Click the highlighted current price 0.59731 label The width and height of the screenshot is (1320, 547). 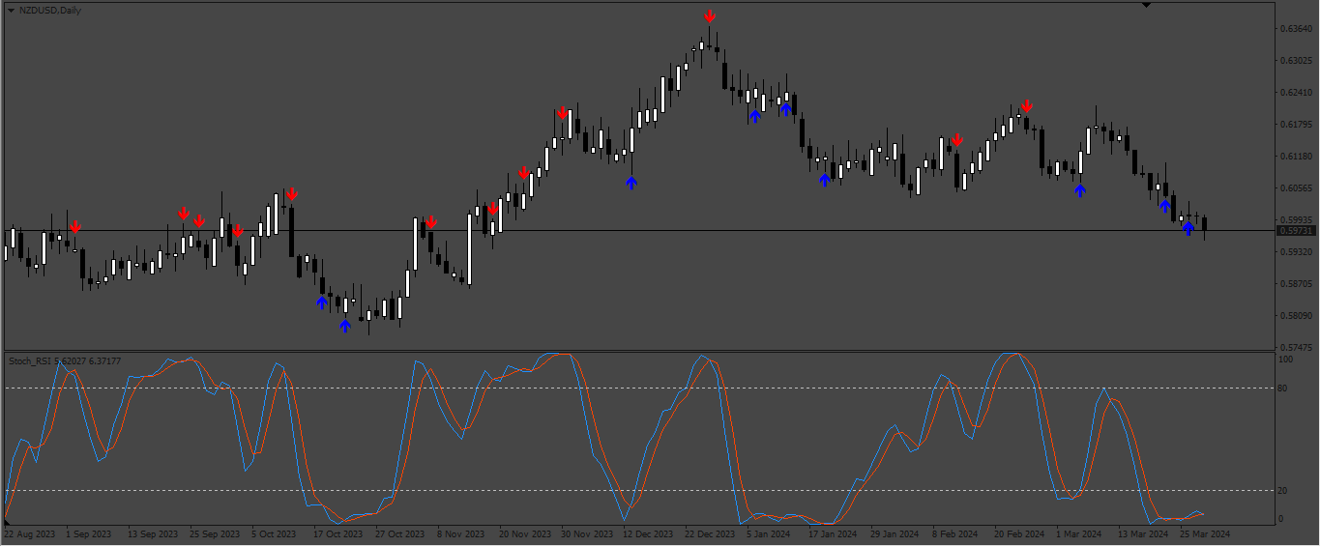pyautogui.click(x=1296, y=231)
